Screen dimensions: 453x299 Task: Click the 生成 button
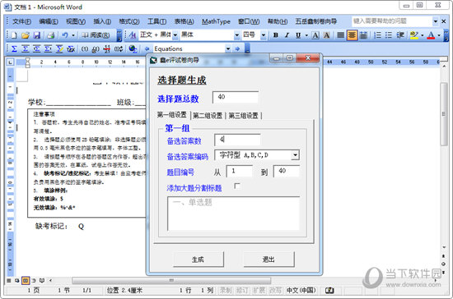tap(198, 260)
